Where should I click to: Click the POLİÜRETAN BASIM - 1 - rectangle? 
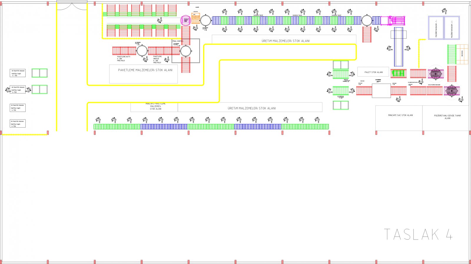tap(436, 28)
